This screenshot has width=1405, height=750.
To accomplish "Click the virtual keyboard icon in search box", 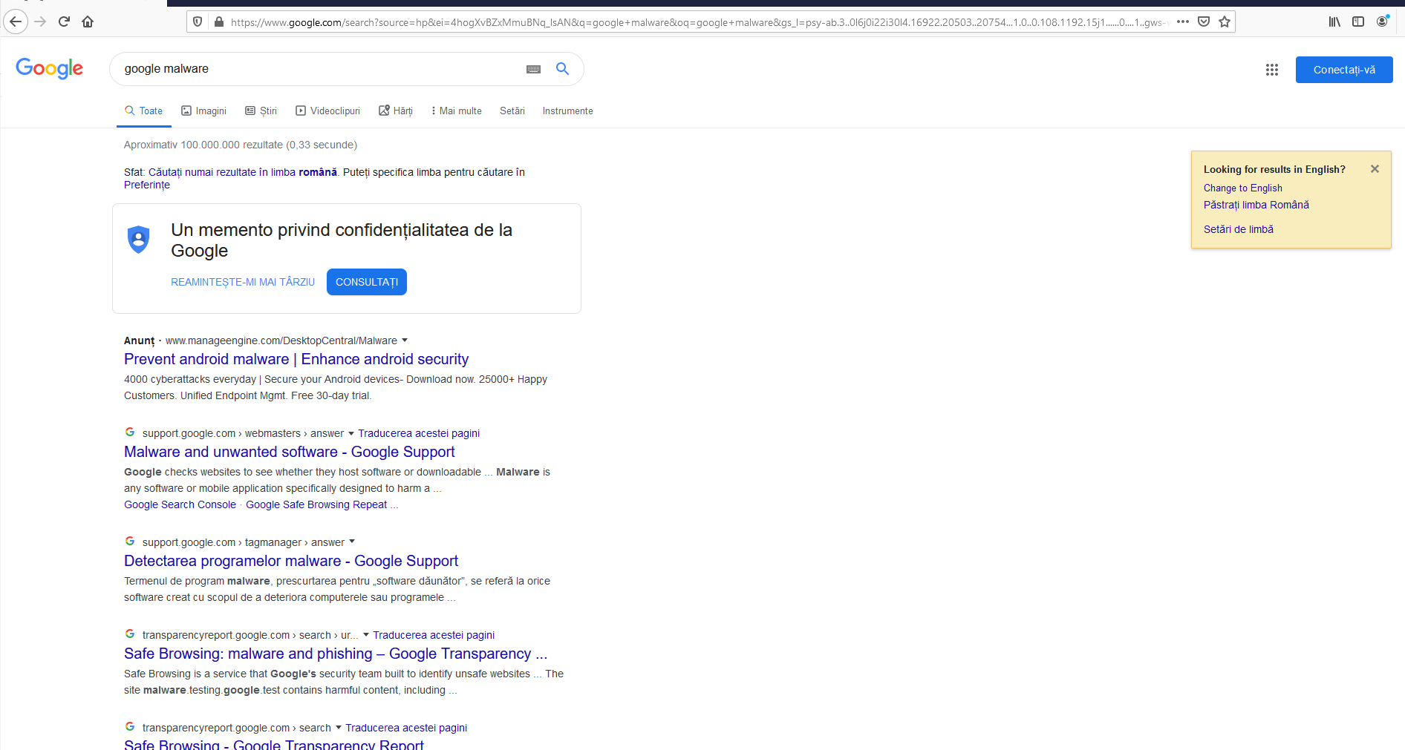I will (x=532, y=69).
